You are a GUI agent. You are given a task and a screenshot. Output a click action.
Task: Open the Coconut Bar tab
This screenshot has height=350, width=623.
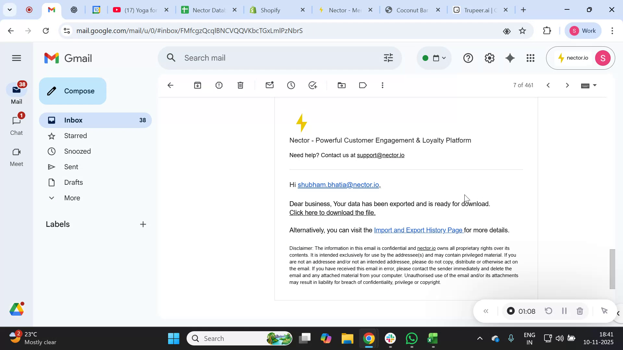pyautogui.click(x=410, y=10)
